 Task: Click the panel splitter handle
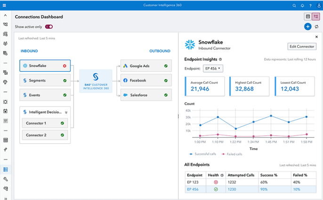pyautogui.click(x=178, y=116)
